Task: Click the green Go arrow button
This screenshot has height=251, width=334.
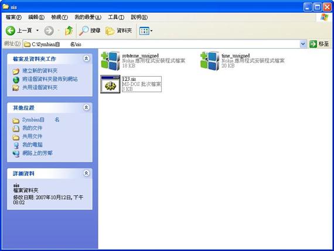Action: coord(313,44)
